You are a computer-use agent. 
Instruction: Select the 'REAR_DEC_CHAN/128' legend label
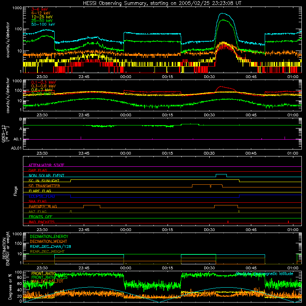pos(50,247)
